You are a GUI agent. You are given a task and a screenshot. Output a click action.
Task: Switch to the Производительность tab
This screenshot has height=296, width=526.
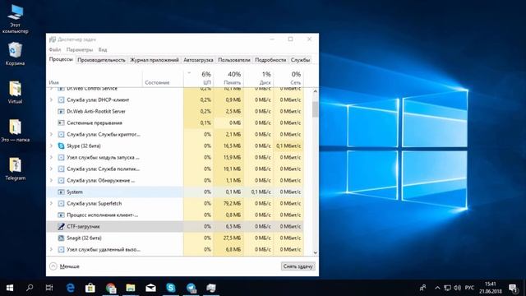tap(101, 60)
